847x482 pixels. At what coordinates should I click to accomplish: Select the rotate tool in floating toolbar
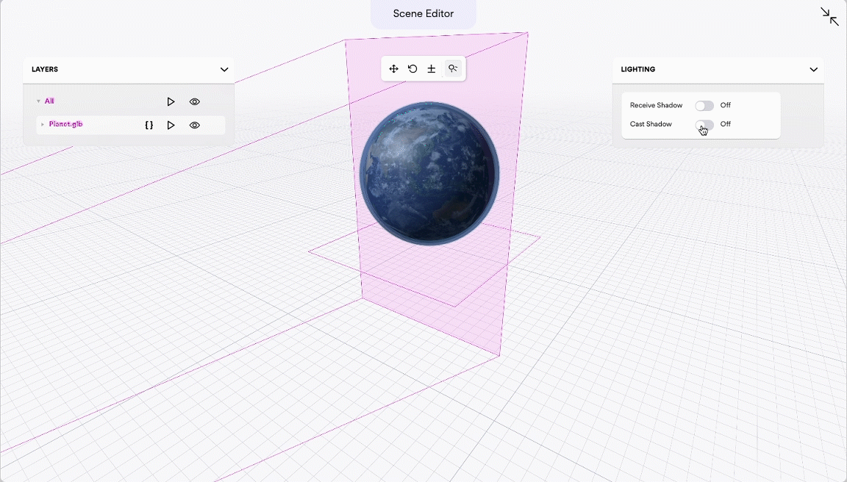[412, 69]
